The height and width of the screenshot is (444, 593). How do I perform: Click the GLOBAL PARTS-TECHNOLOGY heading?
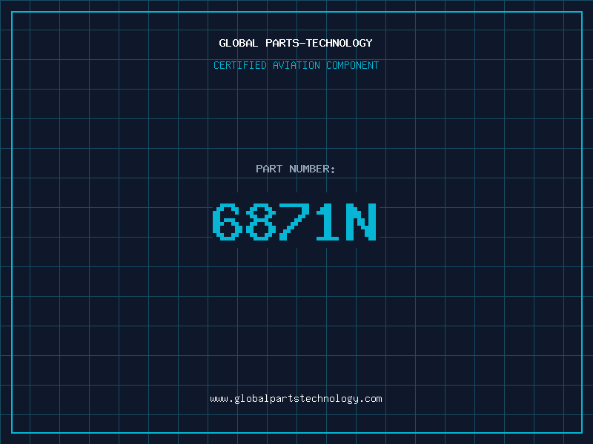[x=296, y=43]
